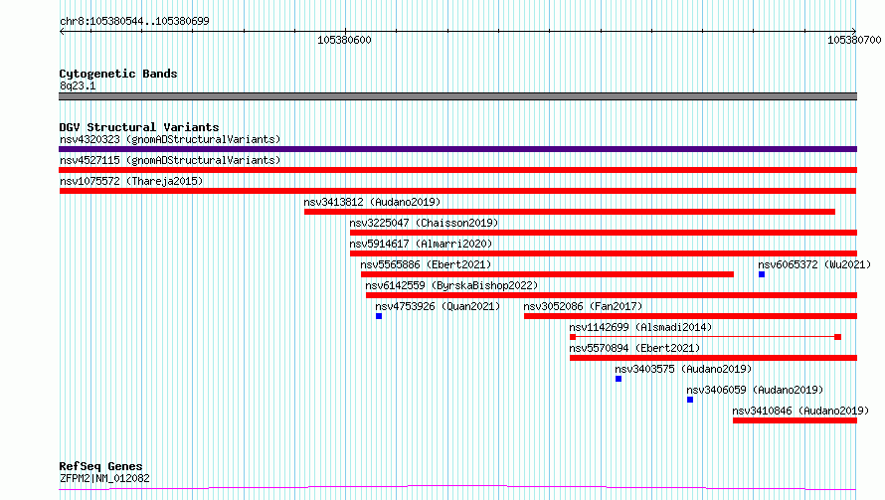Click the nsv6065372 Wu2021 blue marker
885x500 pixels.
tap(762, 274)
